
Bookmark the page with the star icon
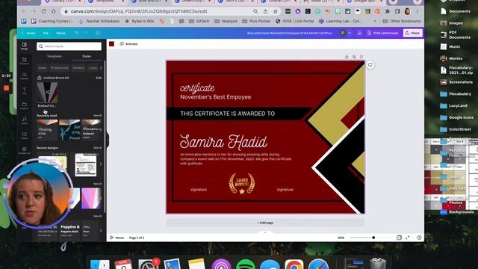[x=276, y=11]
